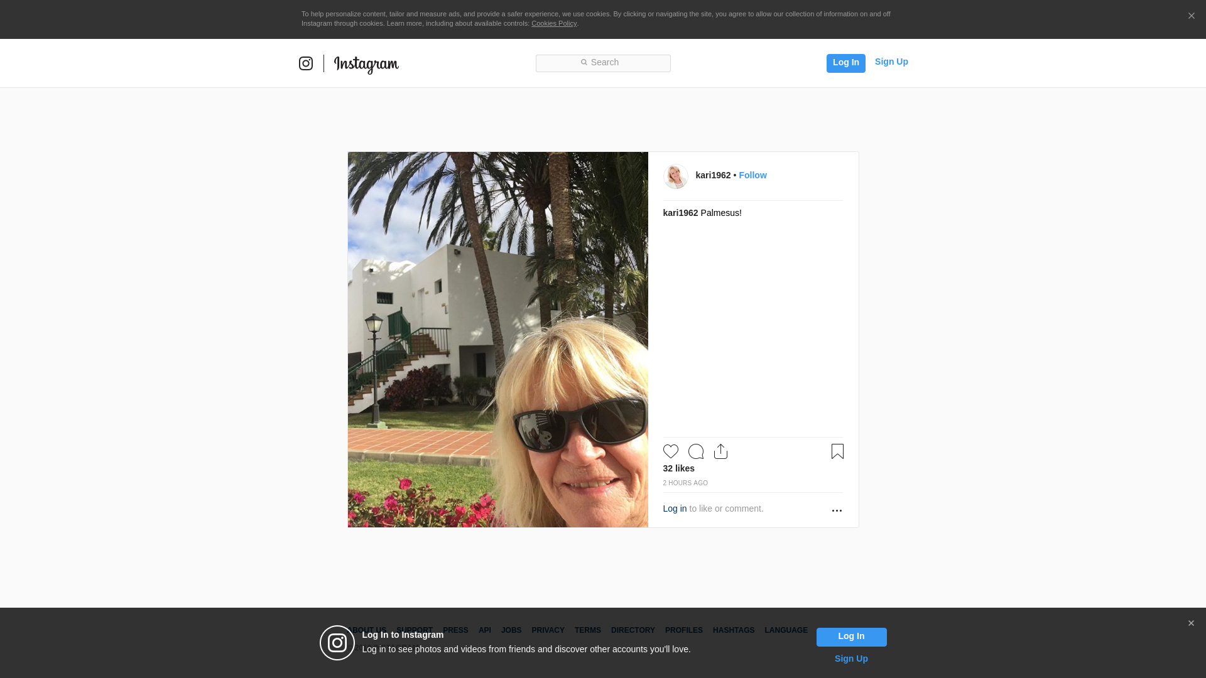This screenshot has height=678, width=1206.
Task: Click Sign Up link in bottom banner
Action: point(851,659)
